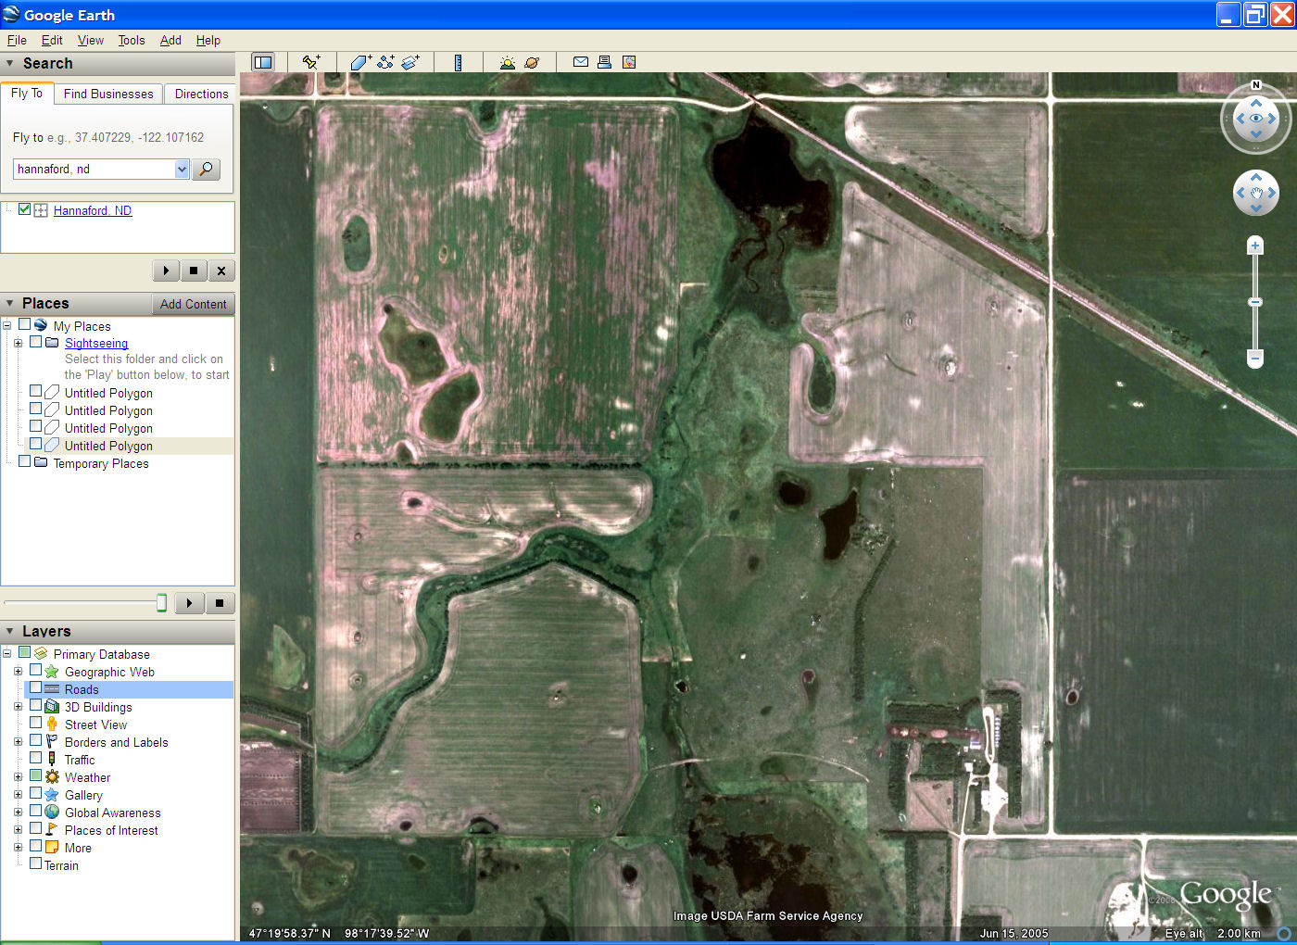This screenshot has width=1297, height=945.
Task: Click the Gallery star icon
Action: tap(52, 795)
